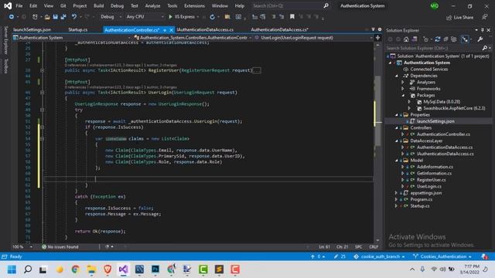Open the Build menu
The width and height of the screenshot is (495, 278).
click(x=98, y=5)
